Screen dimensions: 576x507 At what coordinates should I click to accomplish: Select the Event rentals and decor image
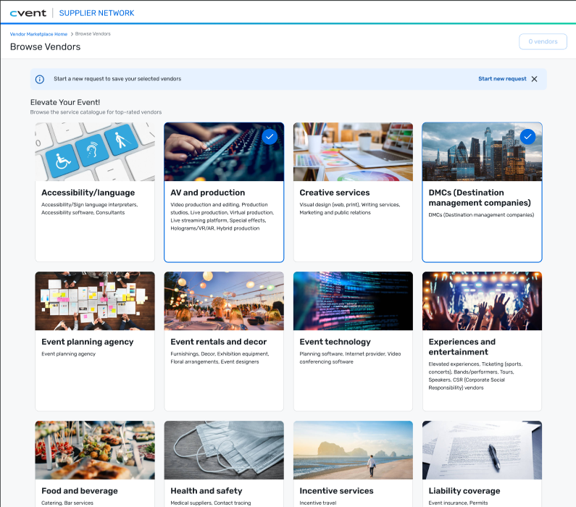click(224, 301)
